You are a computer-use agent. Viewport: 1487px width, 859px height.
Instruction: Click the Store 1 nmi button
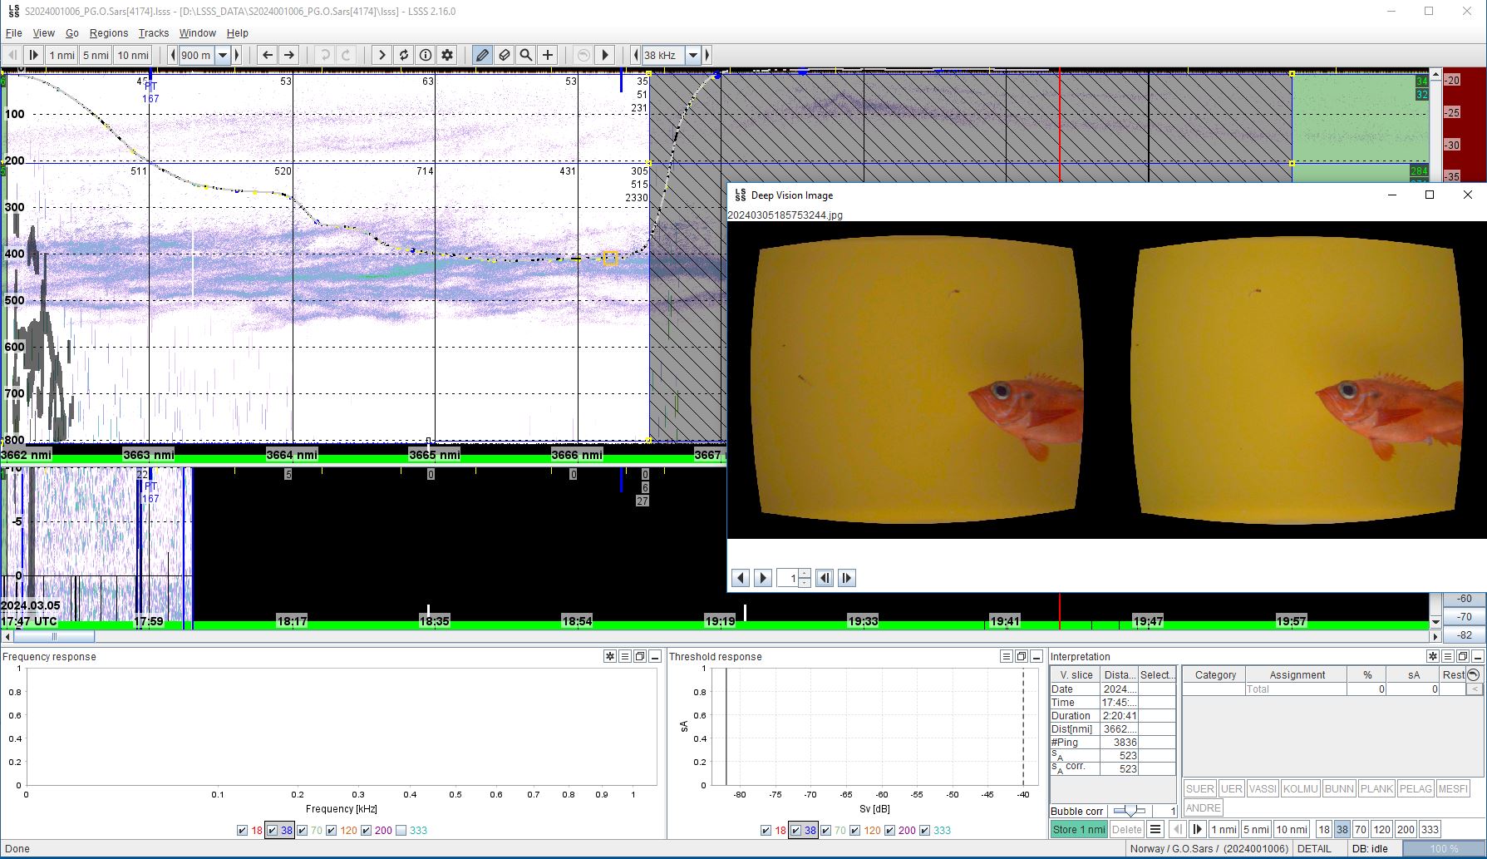click(x=1078, y=829)
